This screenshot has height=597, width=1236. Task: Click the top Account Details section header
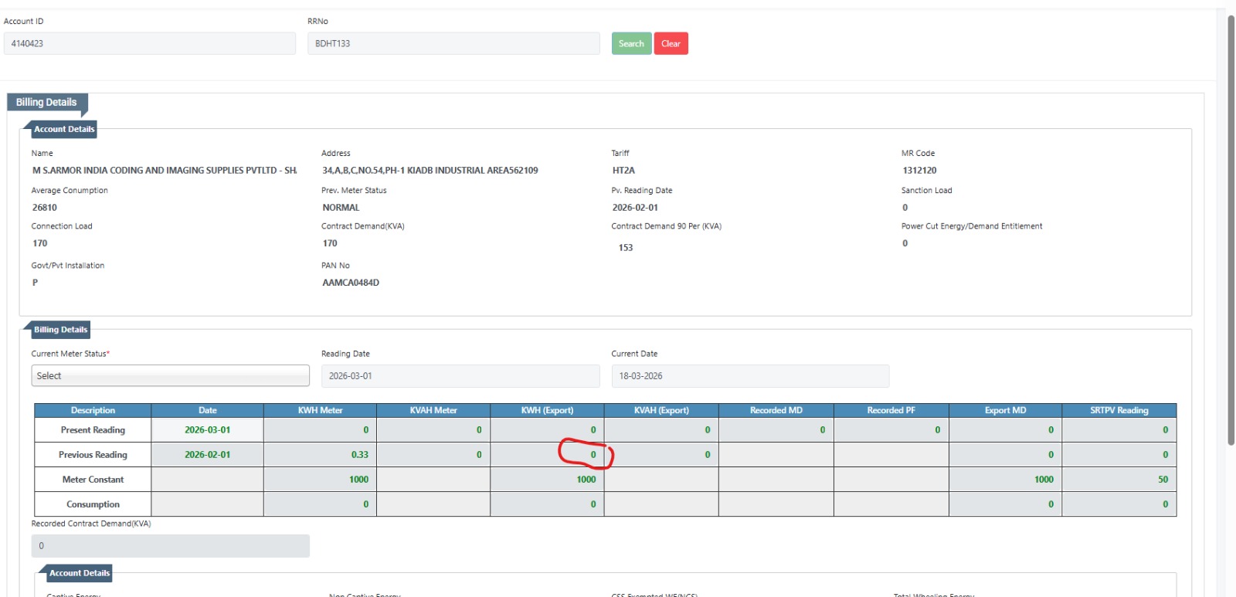click(63, 130)
